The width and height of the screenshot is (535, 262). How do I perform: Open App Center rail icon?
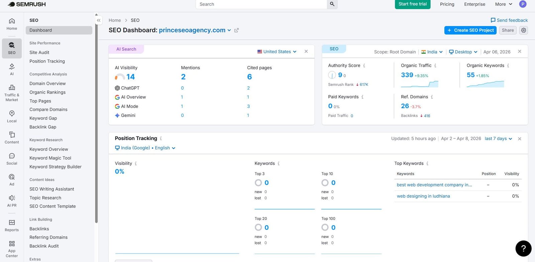pyautogui.click(x=12, y=249)
